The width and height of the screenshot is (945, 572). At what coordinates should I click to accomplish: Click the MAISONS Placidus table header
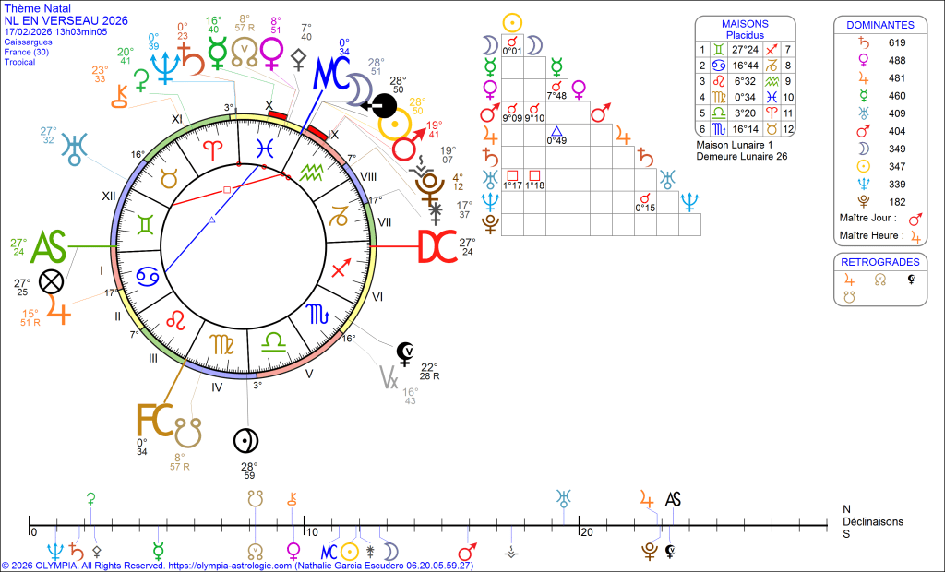tap(744, 29)
